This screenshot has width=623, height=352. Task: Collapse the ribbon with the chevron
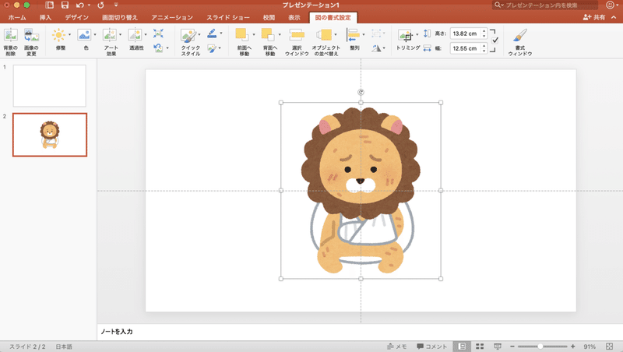coord(614,17)
